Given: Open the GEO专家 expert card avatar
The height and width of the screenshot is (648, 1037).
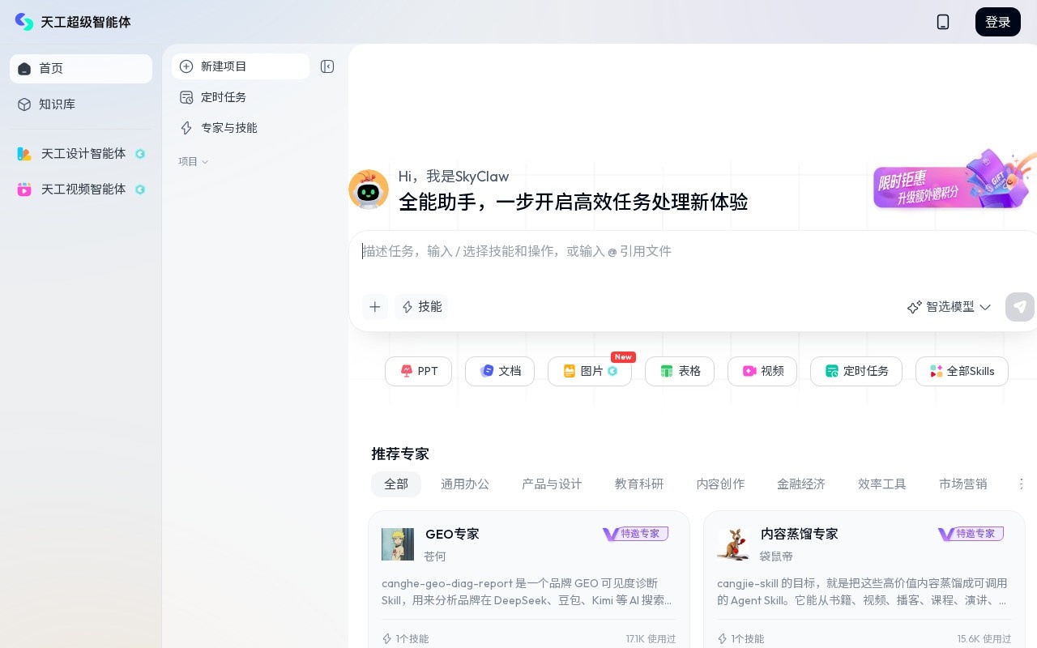Looking at the screenshot, I should pos(398,544).
